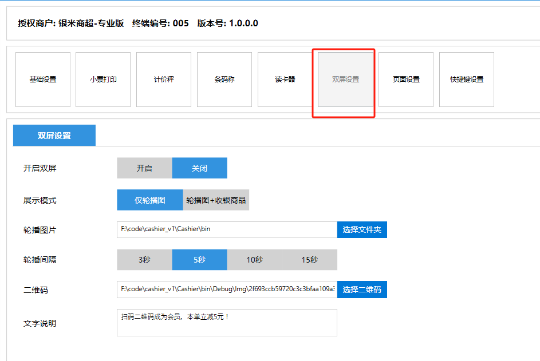This screenshot has width=540, height=361.
Task: Set carousel interval to 15秒
Action: pyautogui.click(x=310, y=260)
